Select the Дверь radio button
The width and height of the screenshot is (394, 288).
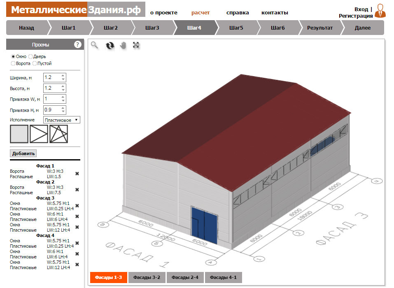coord(30,56)
